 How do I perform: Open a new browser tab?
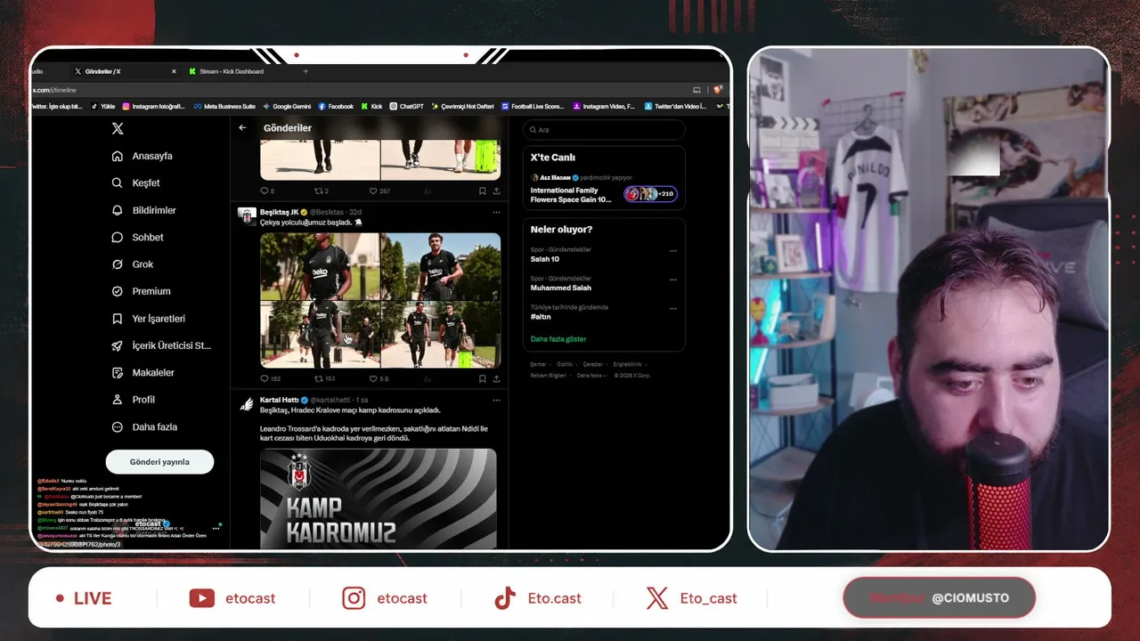(305, 71)
